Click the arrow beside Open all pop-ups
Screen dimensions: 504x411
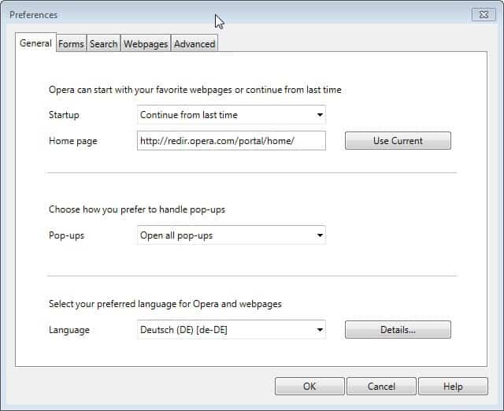(x=320, y=235)
